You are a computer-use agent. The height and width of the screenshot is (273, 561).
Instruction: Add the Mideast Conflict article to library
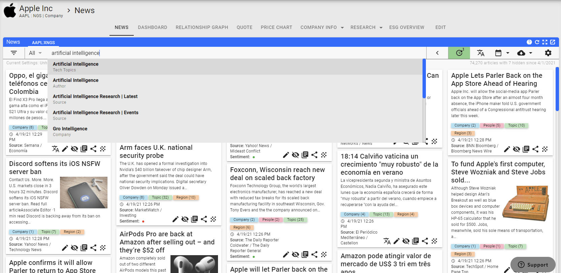pos(305,155)
